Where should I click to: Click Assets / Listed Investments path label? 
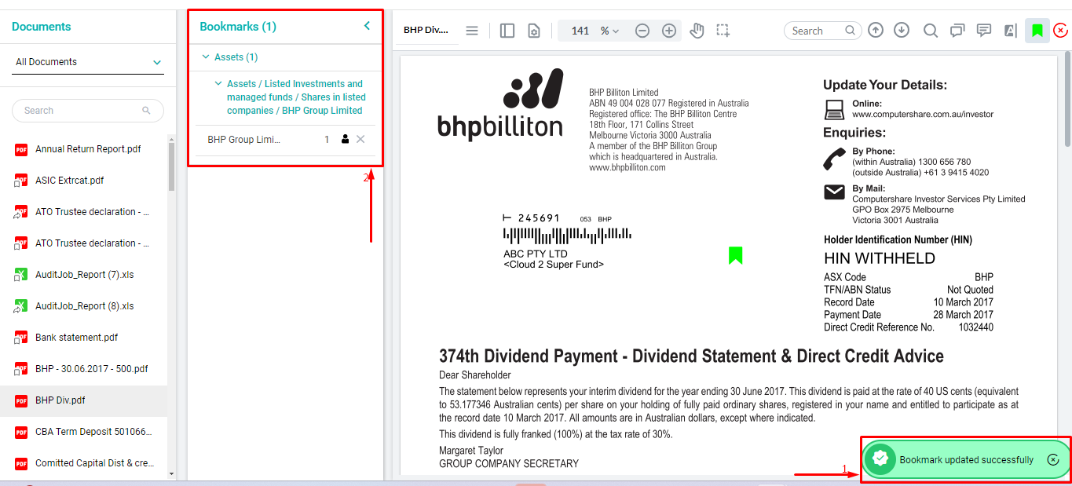295,97
